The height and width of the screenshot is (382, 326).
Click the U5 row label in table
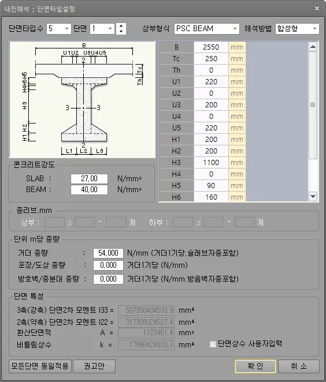[176, 128]
